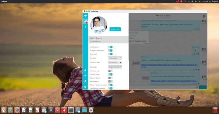Click the red exclamation alert in top panel

point(181,2)
